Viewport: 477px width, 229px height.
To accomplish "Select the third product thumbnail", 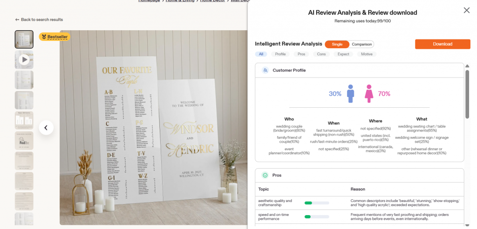I will pos(24,80).
